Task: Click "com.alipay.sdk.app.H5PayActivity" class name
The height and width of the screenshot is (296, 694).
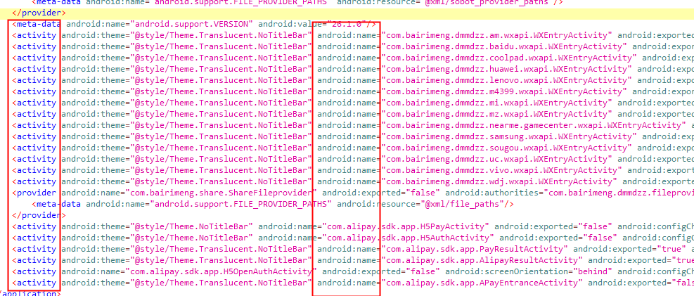Action: point(406,227)
